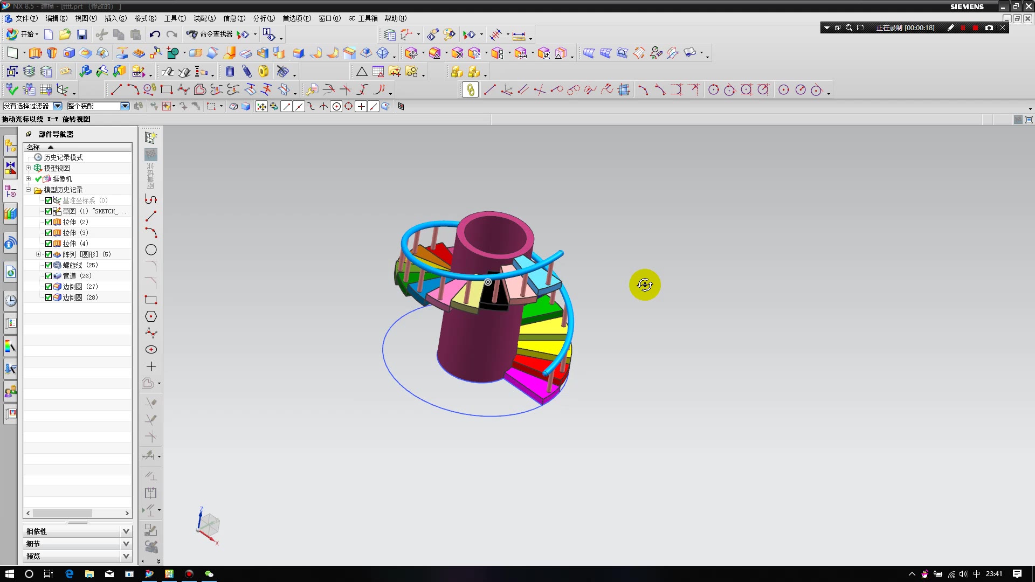Uncheck the 螺旋线 (25) feature checkbox
Viewport: 1035px width, 582px height.
coord(49,265)
